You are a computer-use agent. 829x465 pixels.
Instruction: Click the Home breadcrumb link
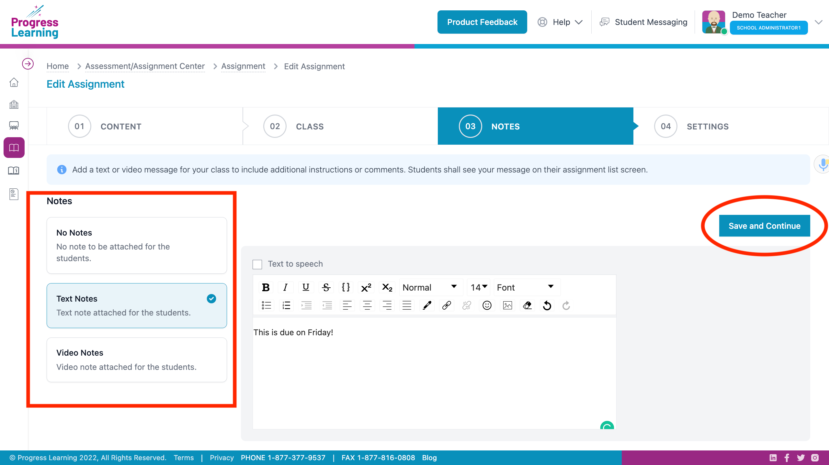click(x=58, y=66)
